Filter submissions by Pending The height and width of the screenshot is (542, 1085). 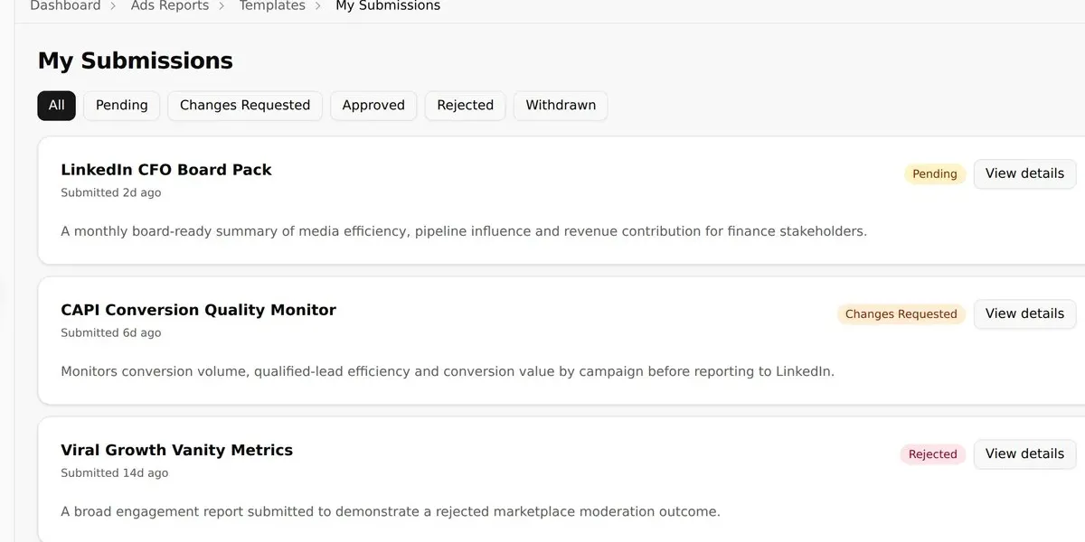(x=122, y=106)
